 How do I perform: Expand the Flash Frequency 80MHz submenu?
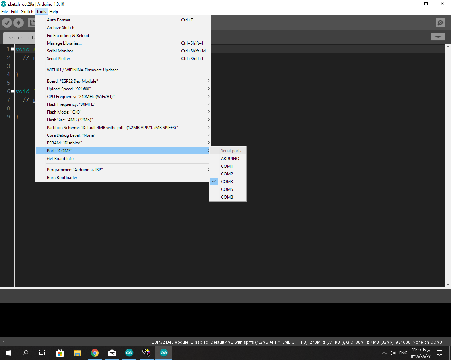point(123,104)
